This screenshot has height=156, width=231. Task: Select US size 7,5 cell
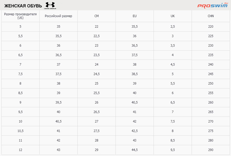[x=20, y=74]
